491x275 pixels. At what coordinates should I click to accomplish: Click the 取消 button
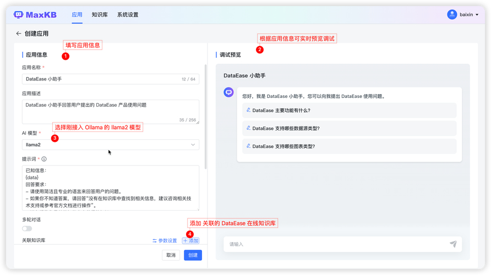click(x=171, y=255)
